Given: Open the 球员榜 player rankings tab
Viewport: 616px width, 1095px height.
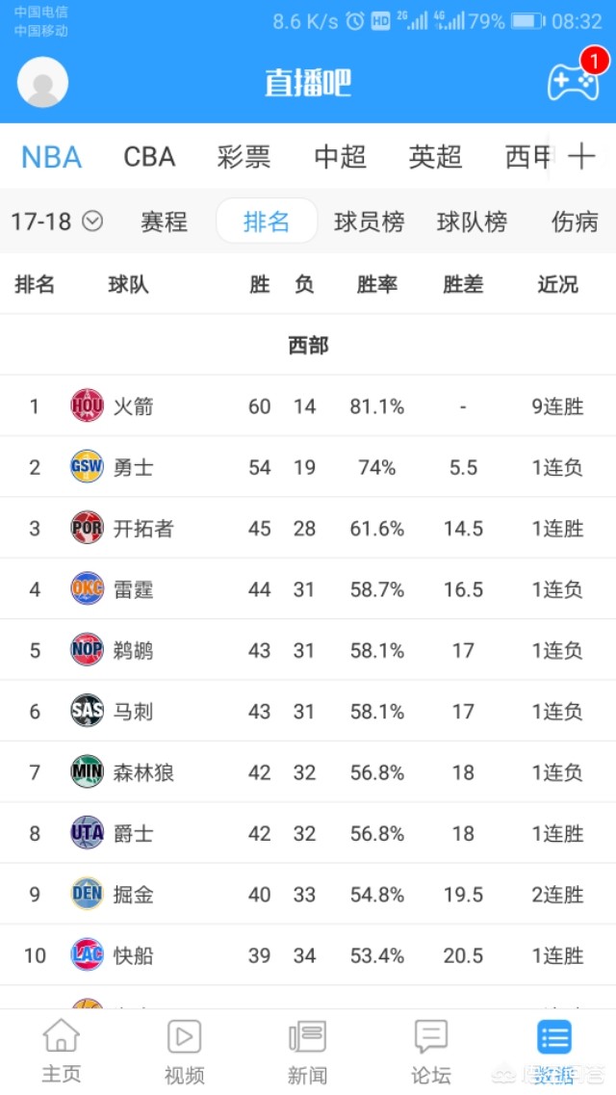Looking at the screenshot, I should click(369, 222).
